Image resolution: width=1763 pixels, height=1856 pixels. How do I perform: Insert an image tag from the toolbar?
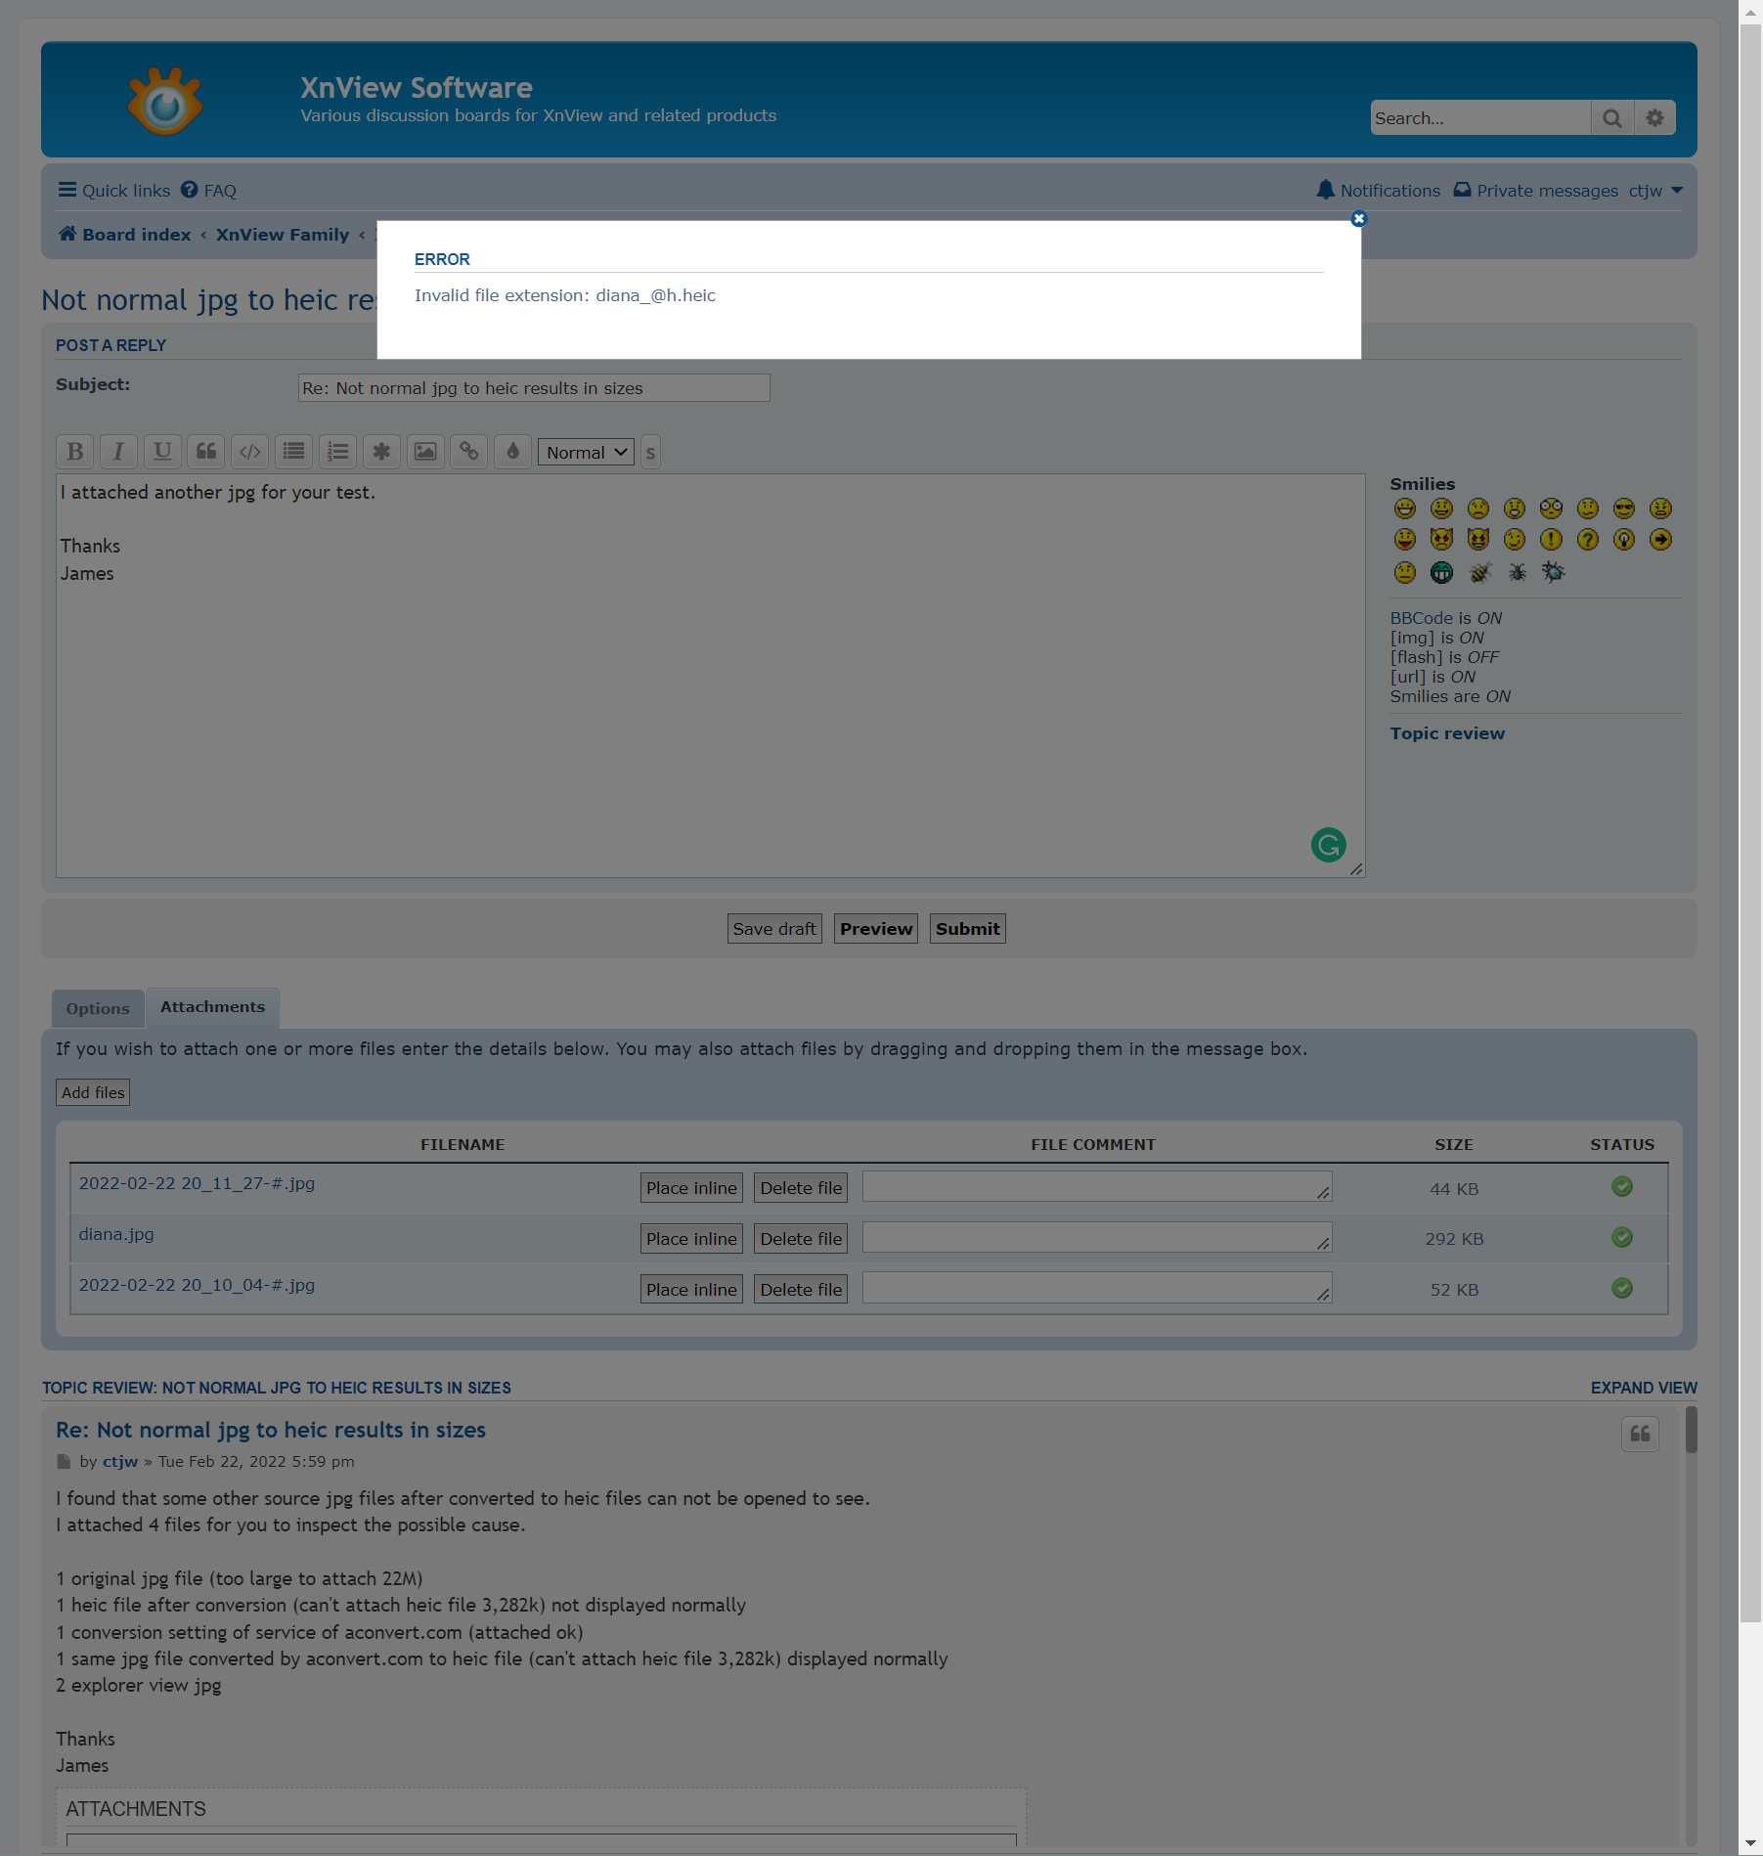coord(425,452)
